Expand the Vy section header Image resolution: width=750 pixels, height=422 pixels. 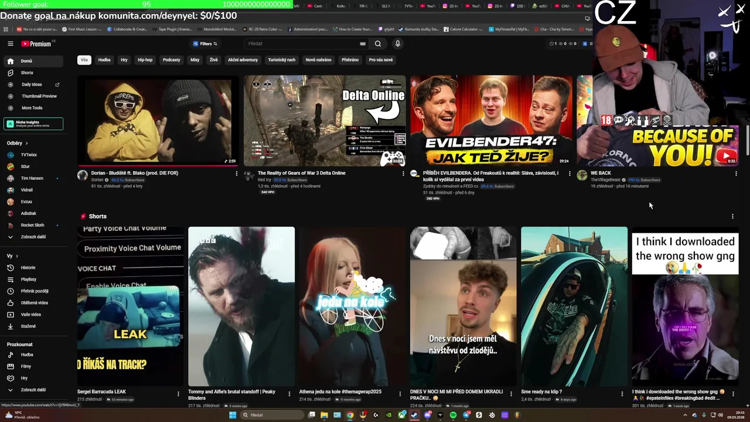(x=13, y=256)
